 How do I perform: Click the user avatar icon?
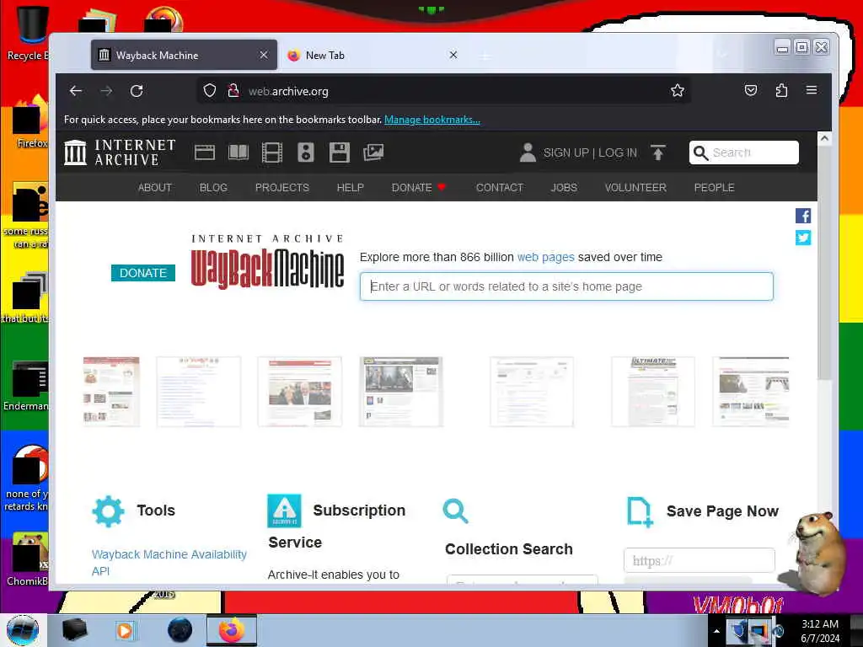pyautogui.click(x=528, y=152)
